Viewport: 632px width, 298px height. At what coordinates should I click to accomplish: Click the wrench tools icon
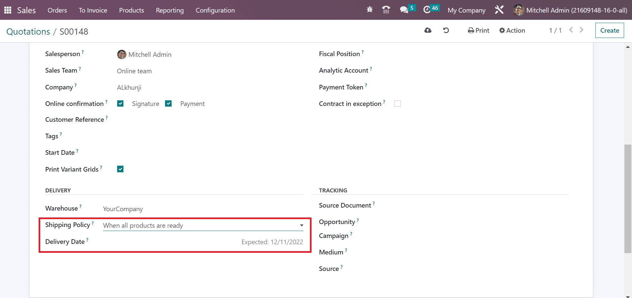pyautogui.click(x=499, y=10)
